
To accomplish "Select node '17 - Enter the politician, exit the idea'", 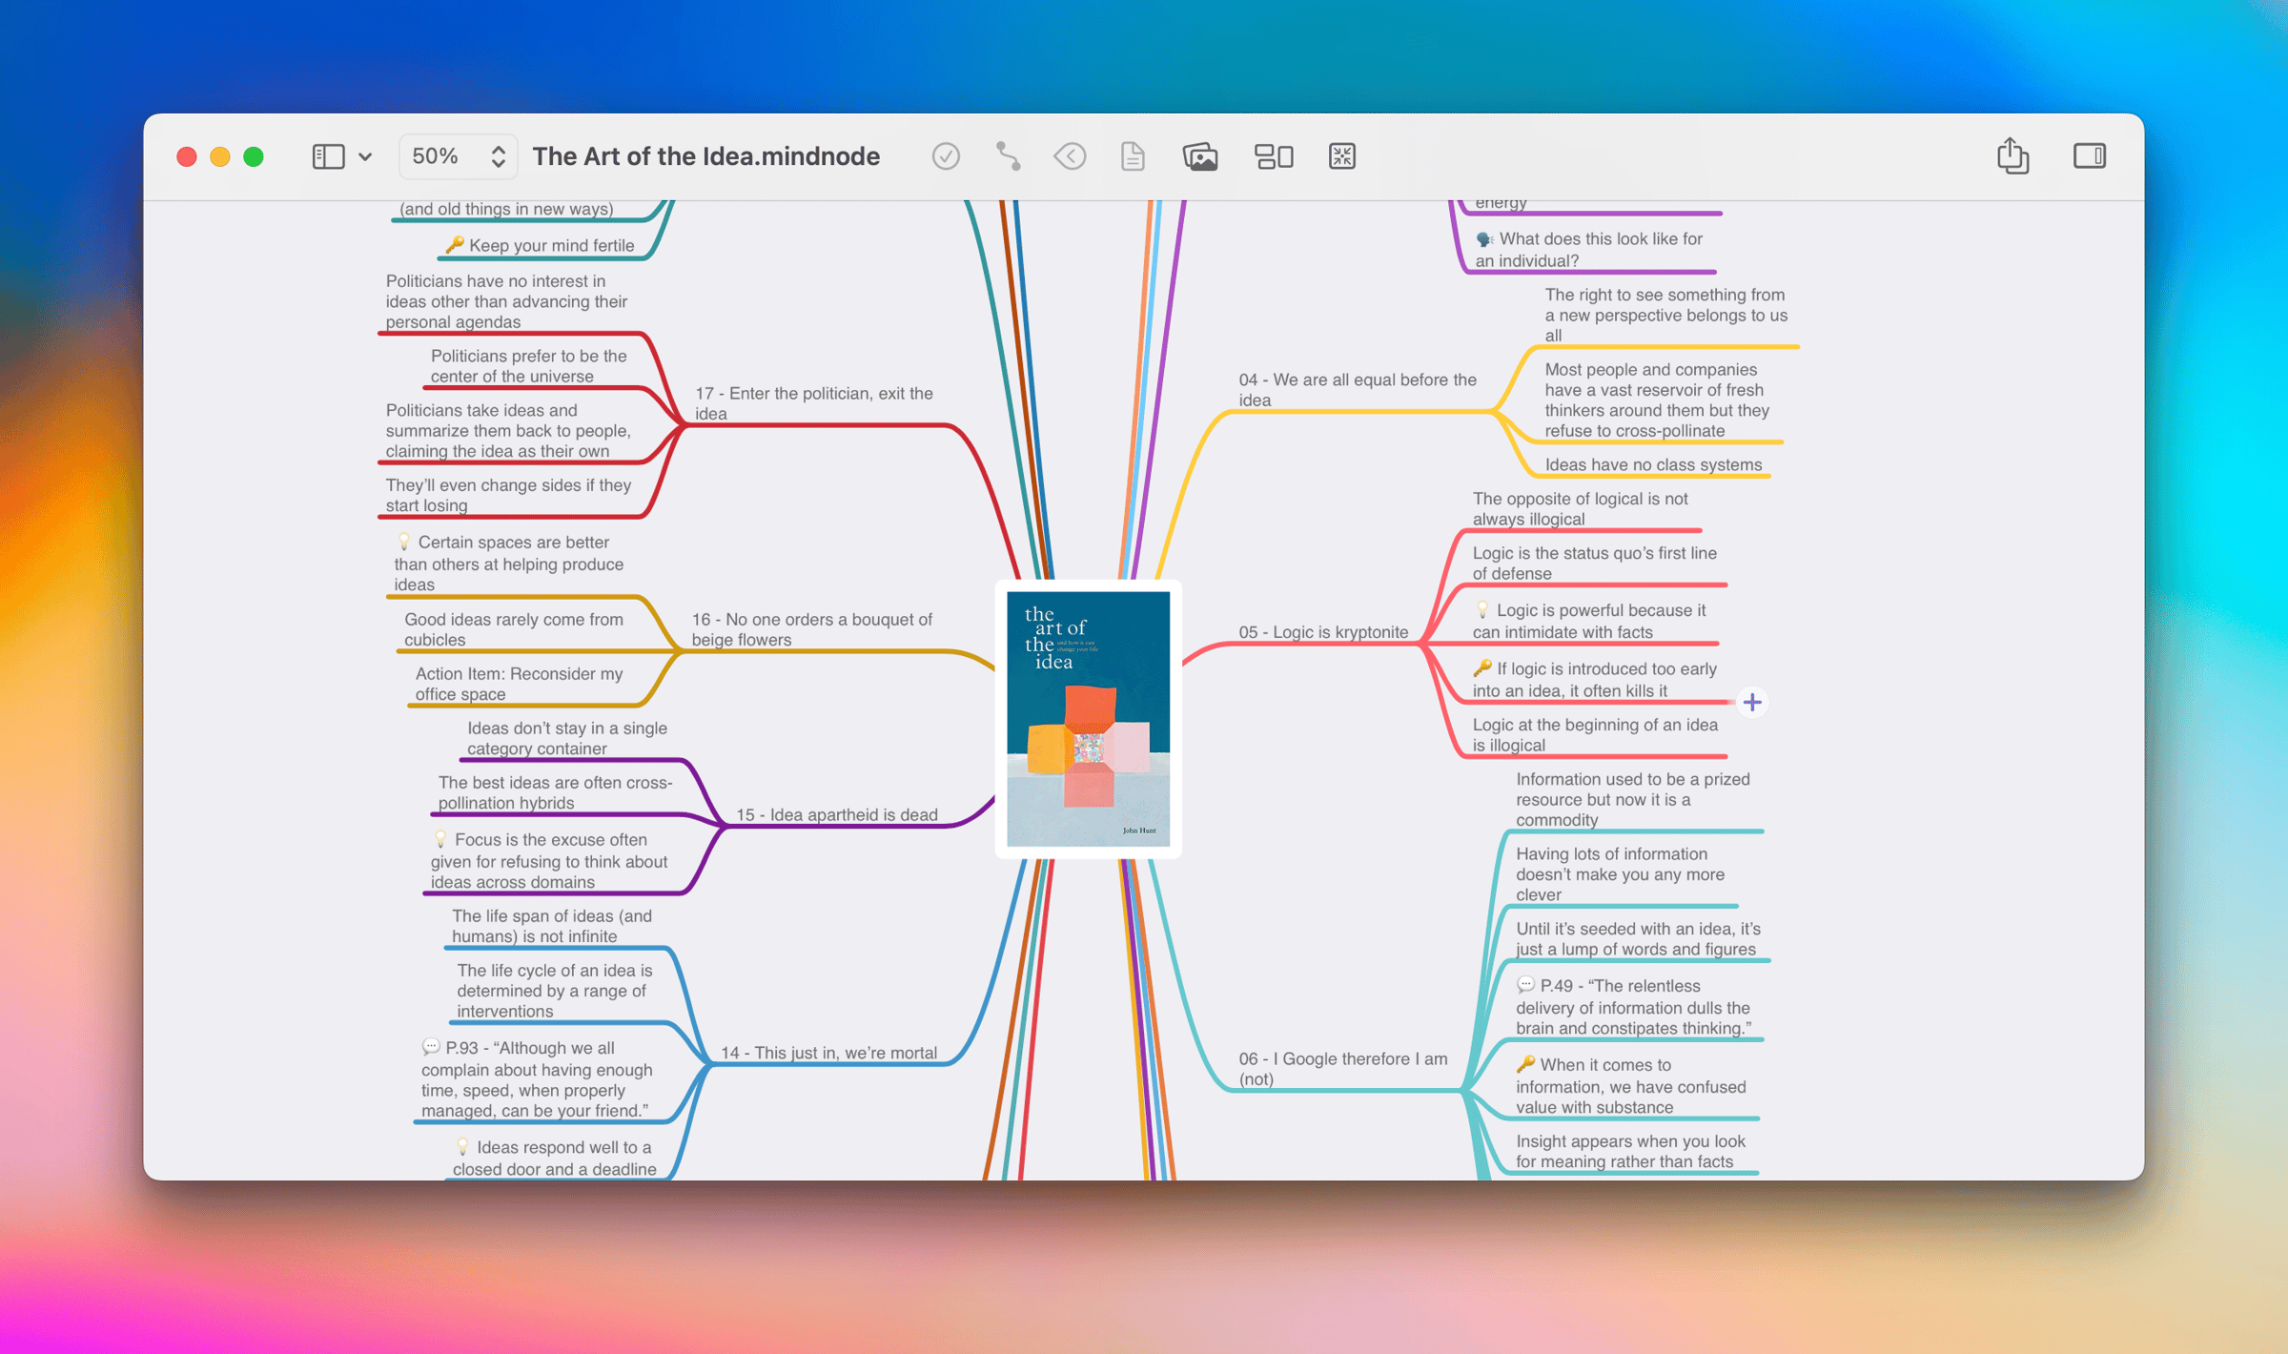I will click(813, 403).
